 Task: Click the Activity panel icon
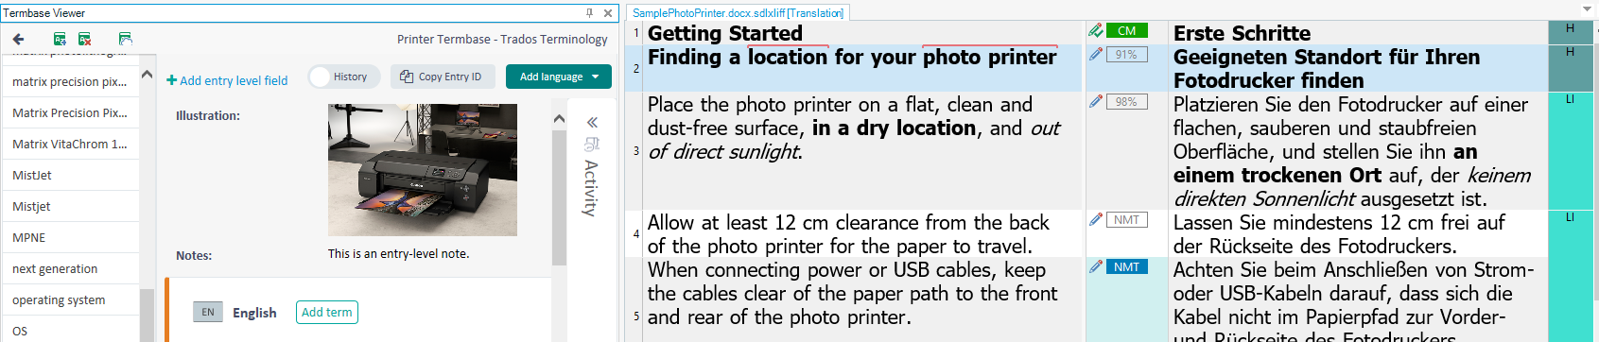[x=592, y=144]
